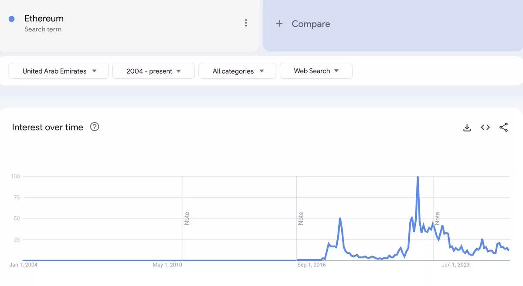Image resolution: width=523 pixels, height=286 pixels.
Task: Click the Compare plus icon
Action: pos(279,24)
